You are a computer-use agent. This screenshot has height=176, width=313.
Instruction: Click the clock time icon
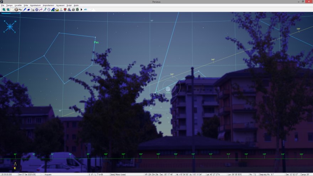49,10
